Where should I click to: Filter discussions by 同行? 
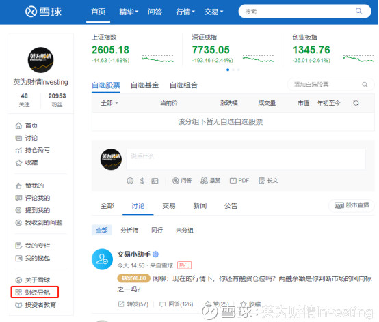click(x=157, y=230)
